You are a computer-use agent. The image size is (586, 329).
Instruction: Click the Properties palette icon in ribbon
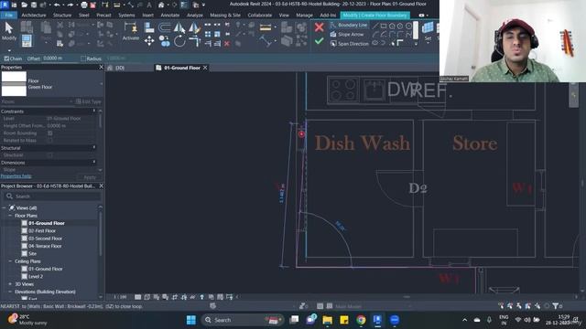click(27, 40)
